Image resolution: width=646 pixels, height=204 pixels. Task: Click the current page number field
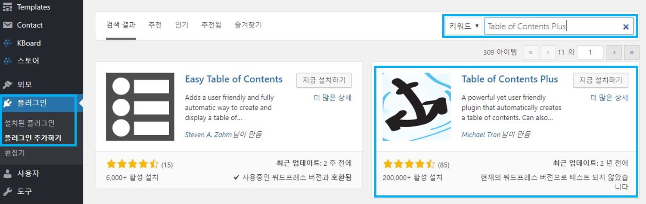590,52
